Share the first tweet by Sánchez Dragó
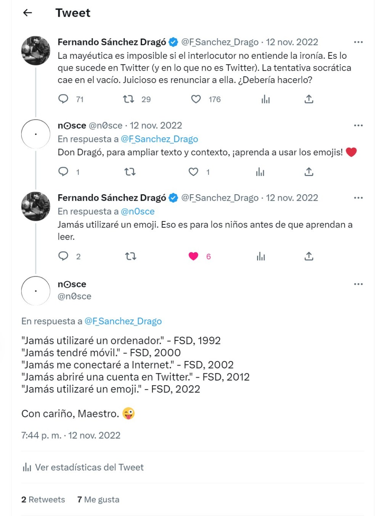The height and width of the screenshot is (516, 381). [309, 99]
